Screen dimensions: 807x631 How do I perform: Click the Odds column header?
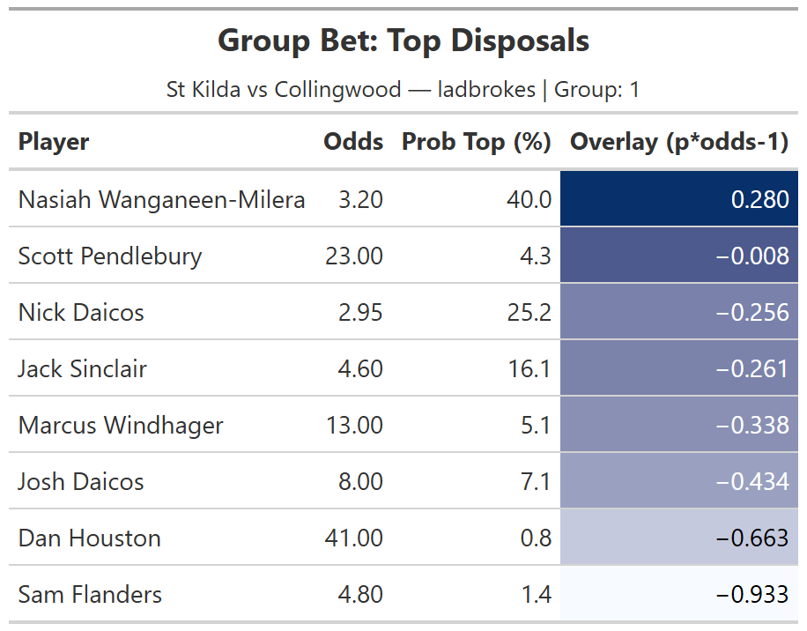[353, 142]
